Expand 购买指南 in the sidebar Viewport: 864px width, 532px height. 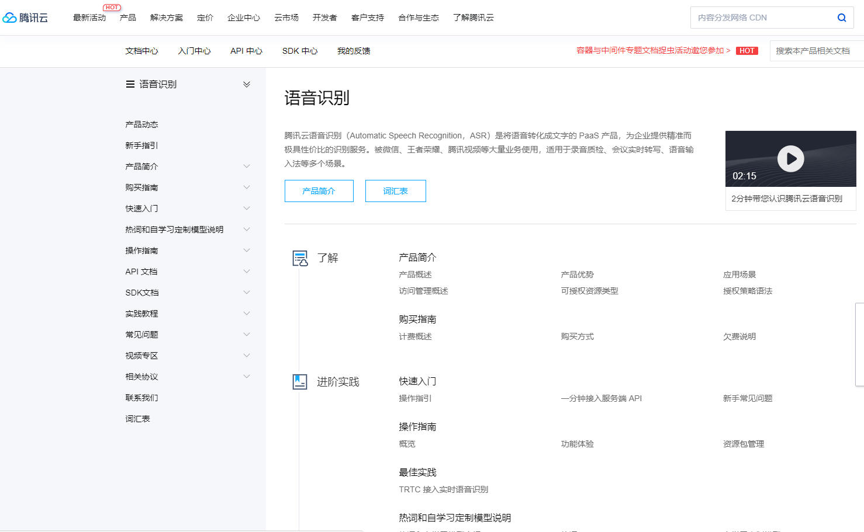click(247, 187)
